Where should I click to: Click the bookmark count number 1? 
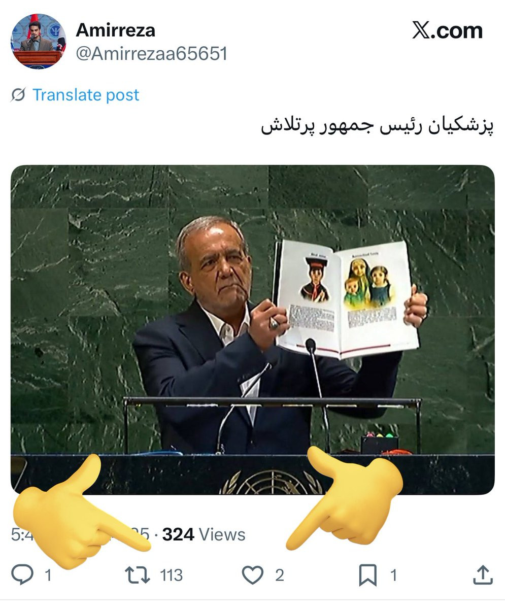(x=393, y=575)
